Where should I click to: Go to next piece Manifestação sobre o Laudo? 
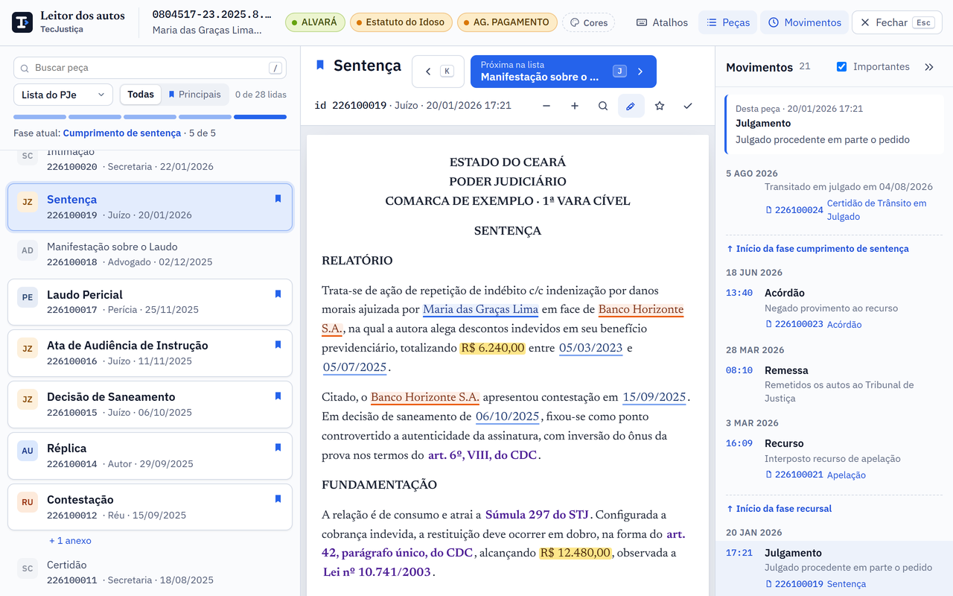(563, 72)
